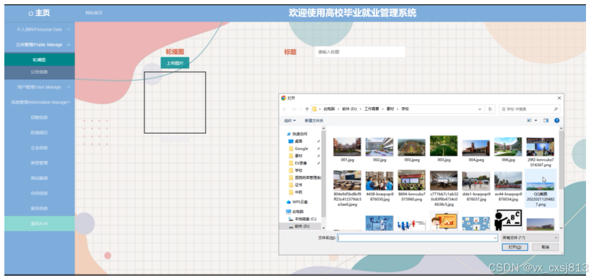Click the 打开(O) button

tap(515, 247)
